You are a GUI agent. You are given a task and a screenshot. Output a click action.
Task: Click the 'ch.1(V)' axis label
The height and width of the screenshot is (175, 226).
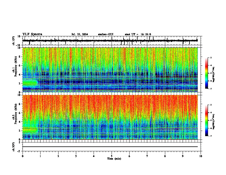click(13, 41)
